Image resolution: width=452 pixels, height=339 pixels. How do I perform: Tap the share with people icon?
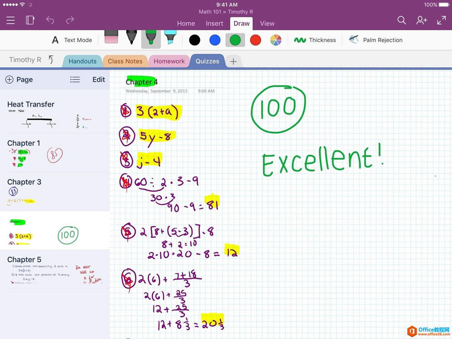pos(421,20)
